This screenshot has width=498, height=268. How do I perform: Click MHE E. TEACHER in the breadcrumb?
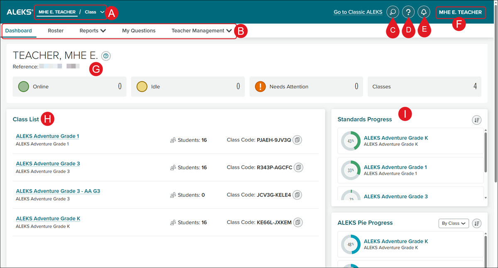pyautogui.click(x=57, y=12)
